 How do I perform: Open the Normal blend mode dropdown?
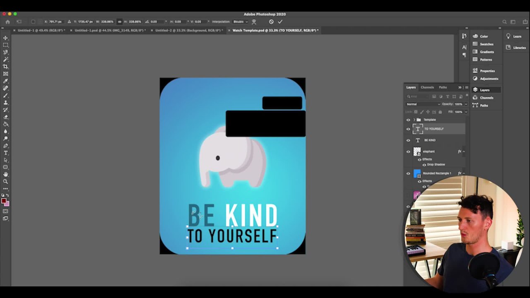pos(423,104)
